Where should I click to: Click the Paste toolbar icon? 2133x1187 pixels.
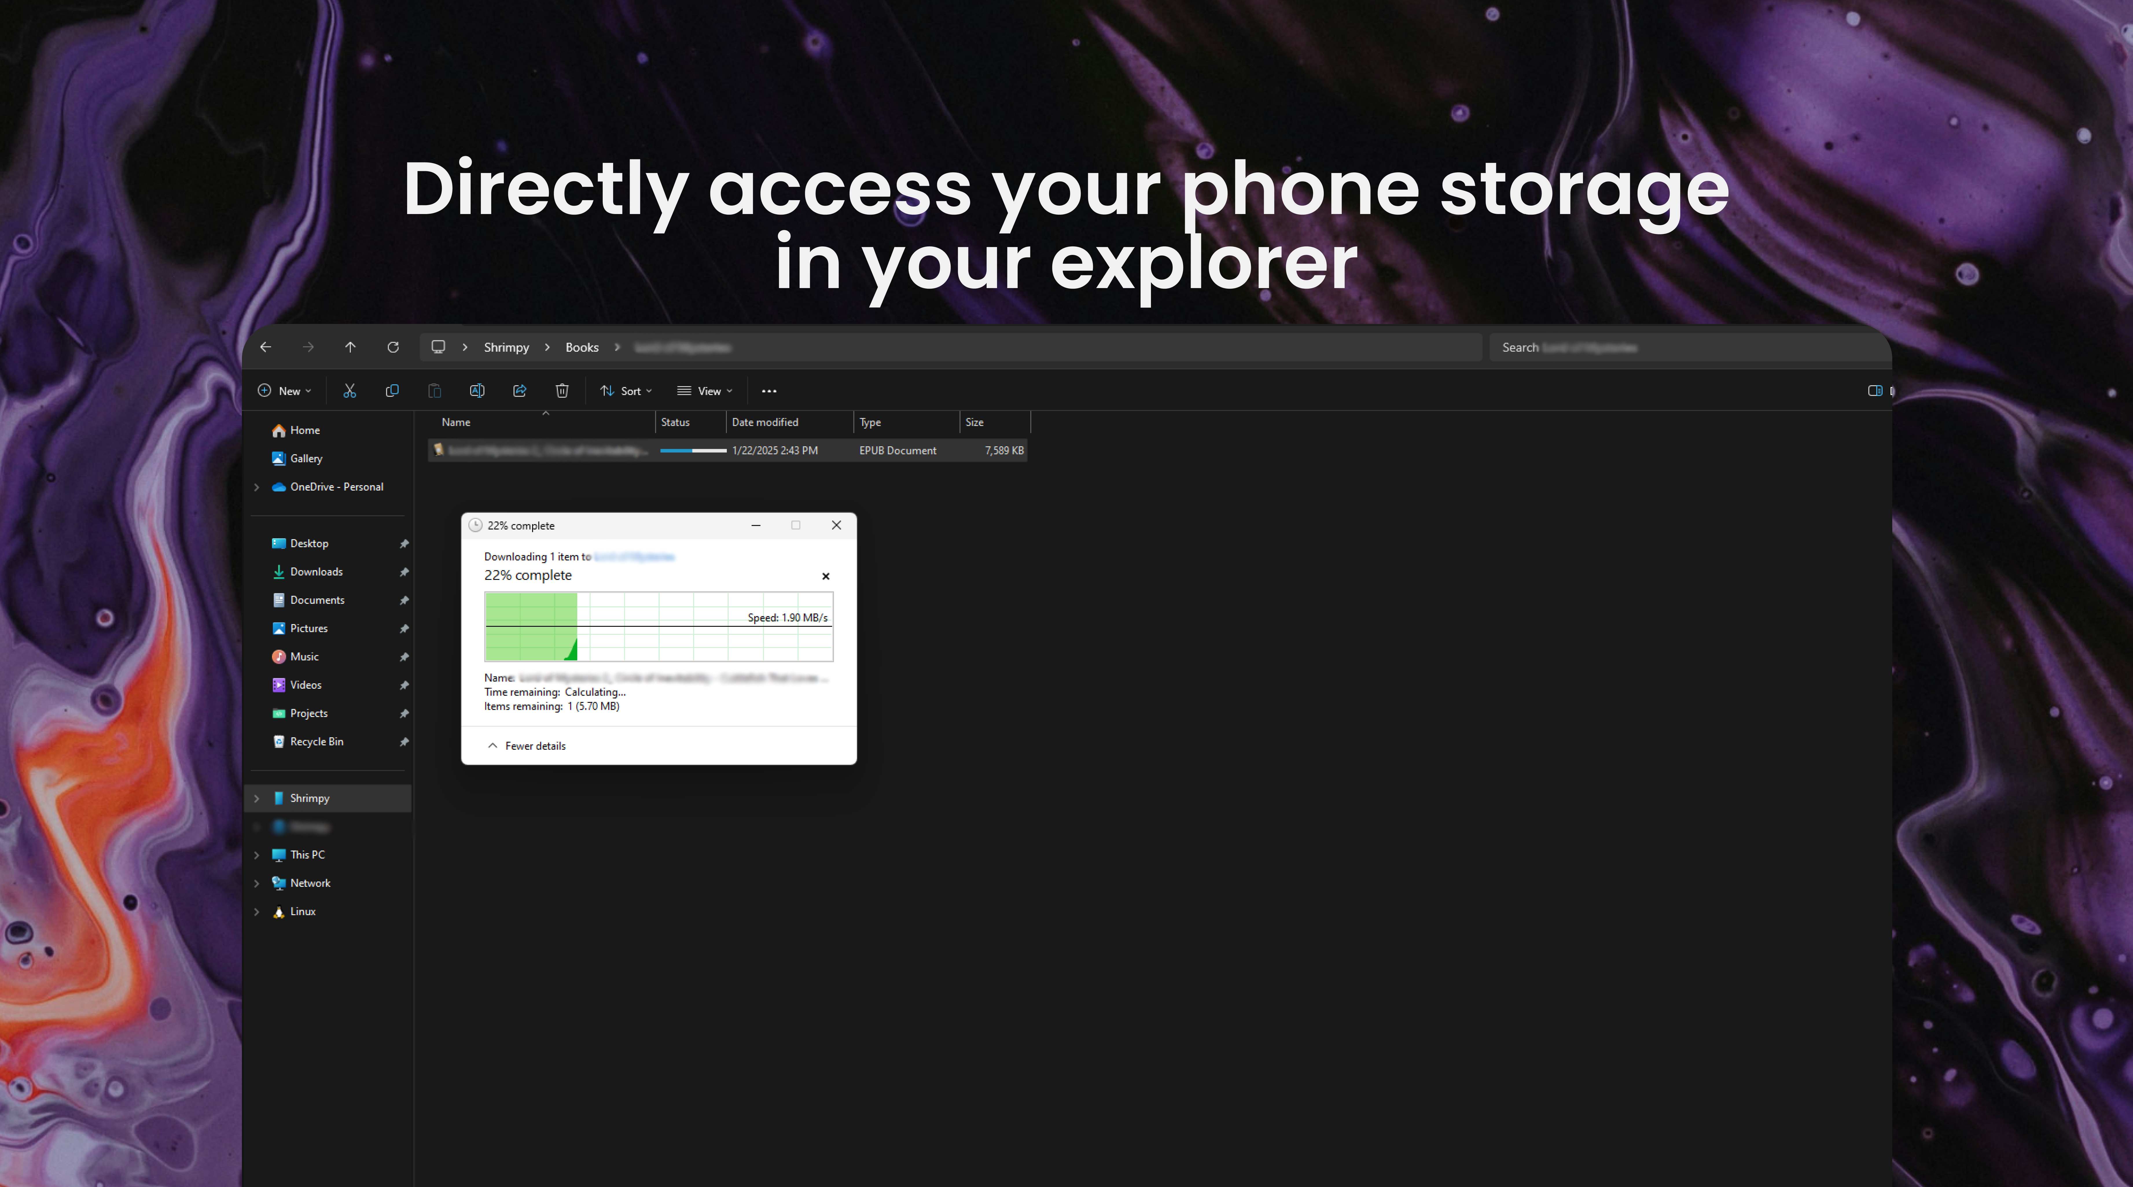click(435, 391)
